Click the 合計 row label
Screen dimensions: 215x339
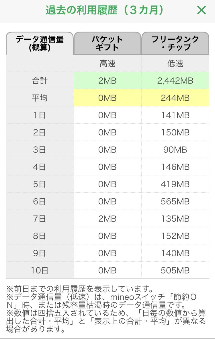(x=40, y=81)
